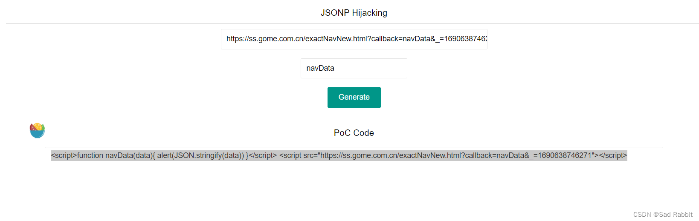Click the navData callback name field

354,68
